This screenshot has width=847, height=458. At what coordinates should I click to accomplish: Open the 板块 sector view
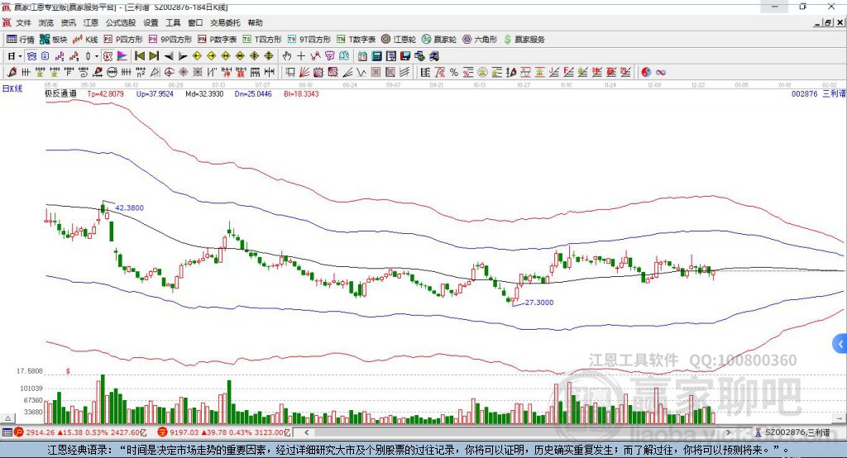[54, 40]
